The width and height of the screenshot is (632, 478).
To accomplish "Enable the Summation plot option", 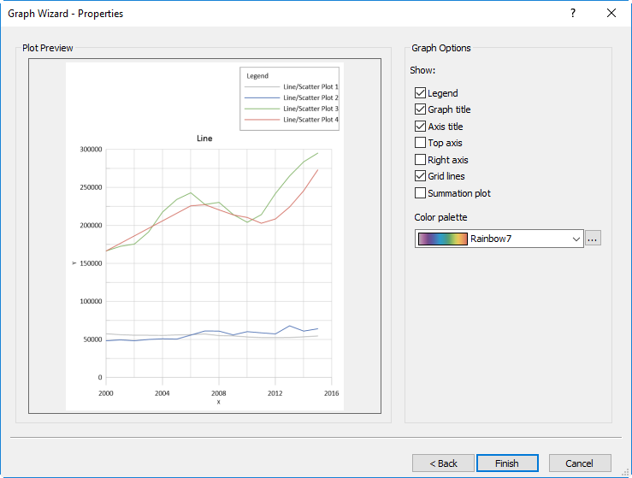I will click(420, 193).
